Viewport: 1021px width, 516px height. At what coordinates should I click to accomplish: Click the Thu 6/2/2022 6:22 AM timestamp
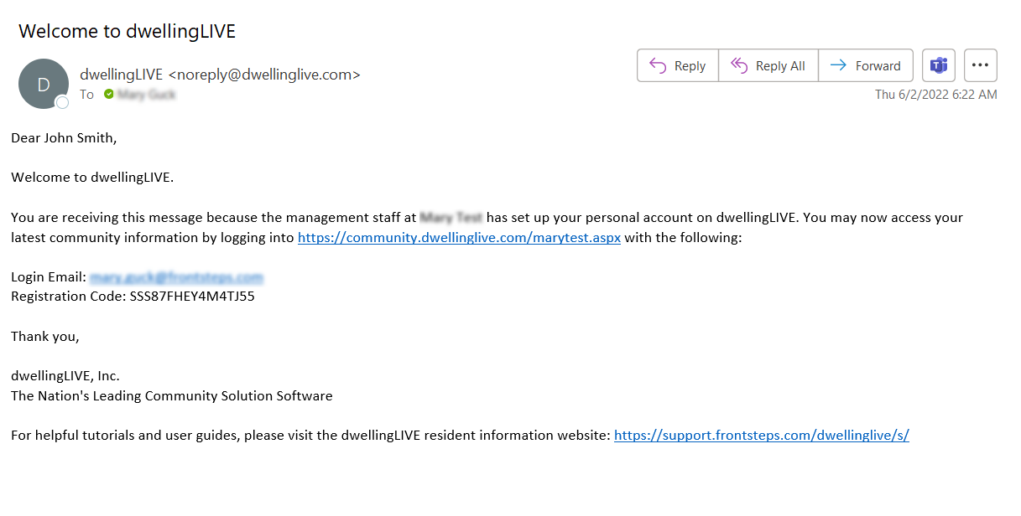(935, 95)
